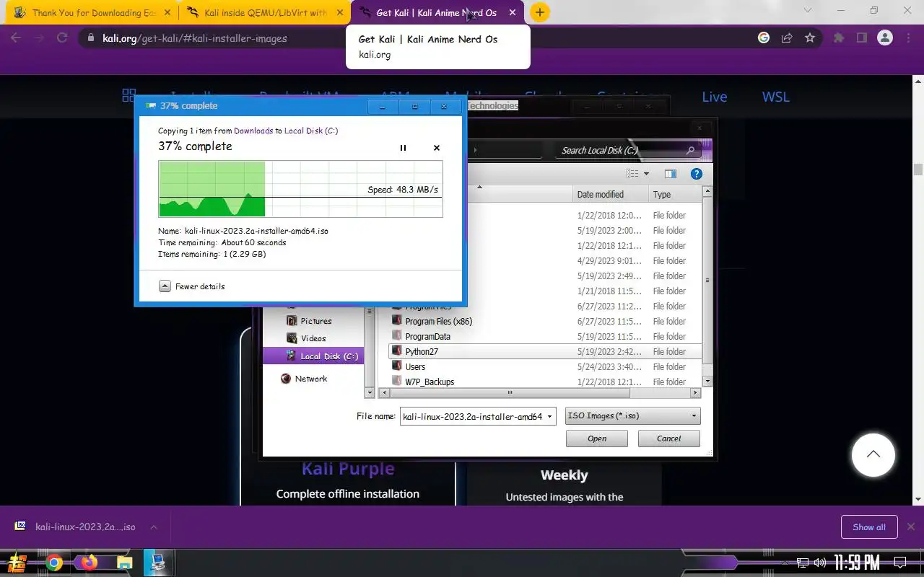Close the Get Kali tab
Viewport: 924px width, 577px height.
tap(513, 13)
